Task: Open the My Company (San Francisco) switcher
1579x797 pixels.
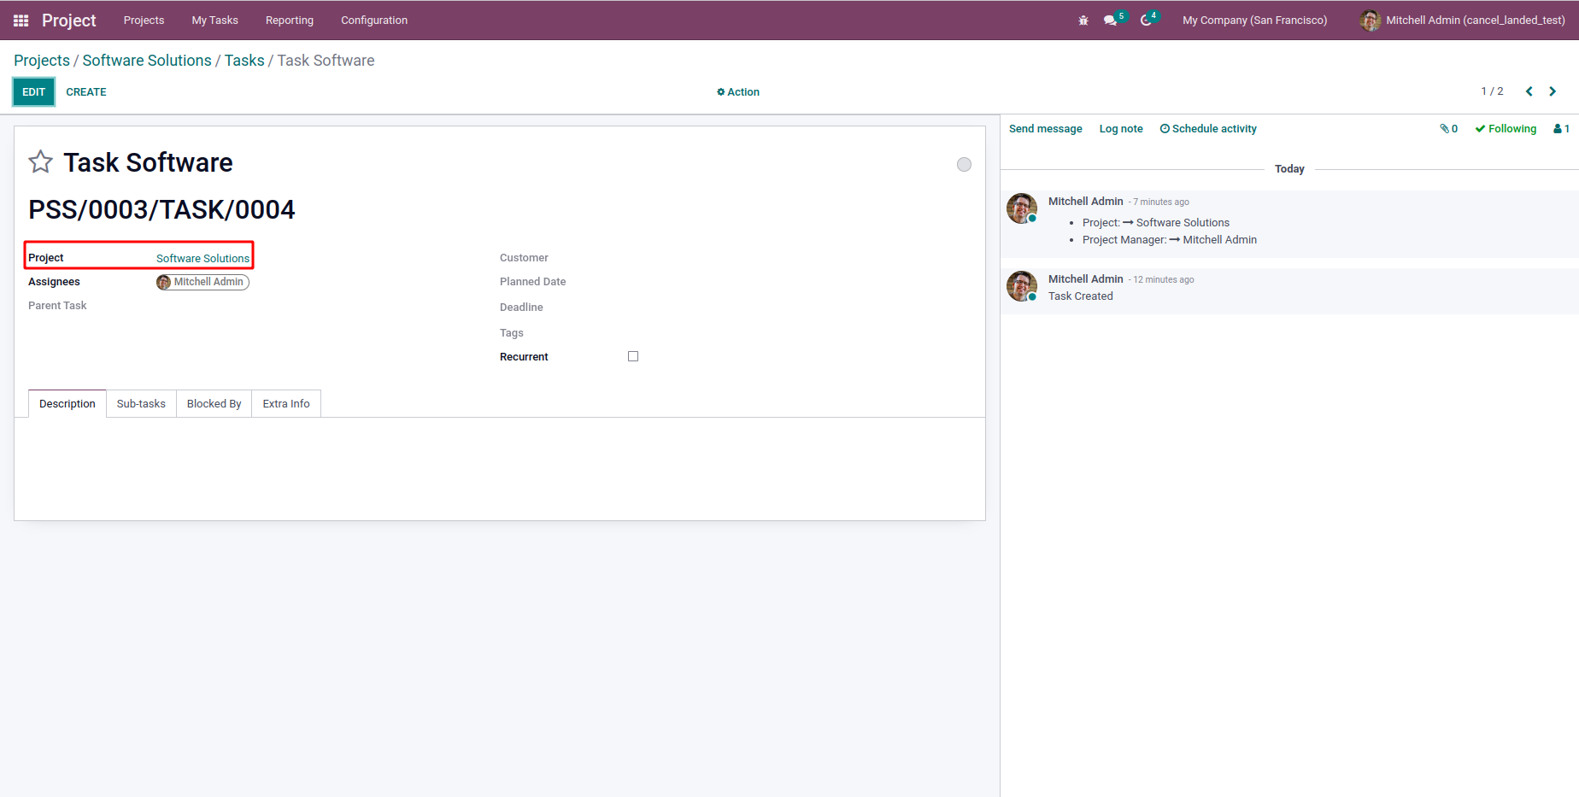Action: [1254, 21]
